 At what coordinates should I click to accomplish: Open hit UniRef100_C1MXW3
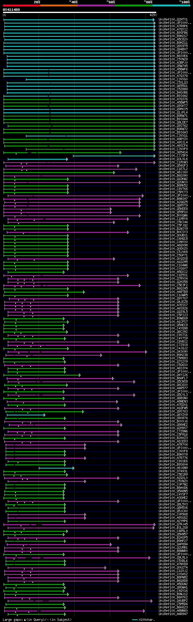coord(173,162)
